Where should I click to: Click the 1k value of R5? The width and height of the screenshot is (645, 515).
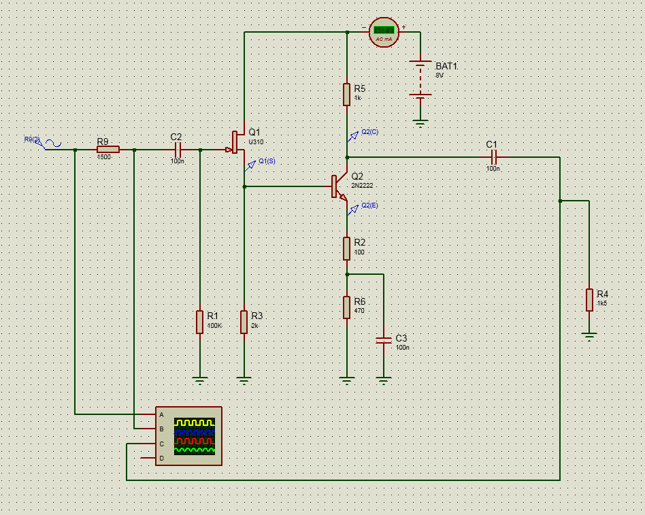[x=357, y=98]
